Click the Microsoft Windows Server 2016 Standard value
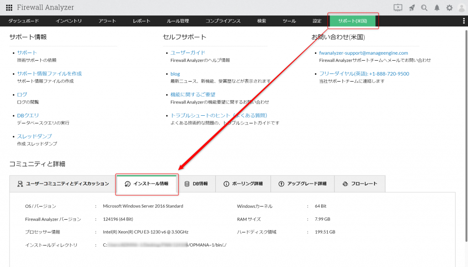The width and height of the screenshot is (468, 267). (x=143, y=206)
